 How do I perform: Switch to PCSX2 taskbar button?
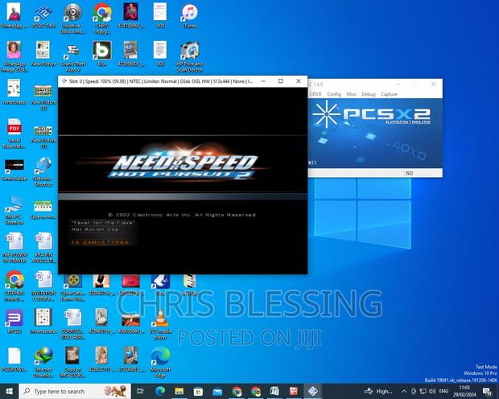(313, 392)
